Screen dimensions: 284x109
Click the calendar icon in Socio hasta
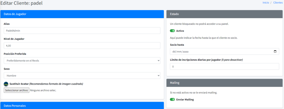pyautogui.click(x=275, y=51)
